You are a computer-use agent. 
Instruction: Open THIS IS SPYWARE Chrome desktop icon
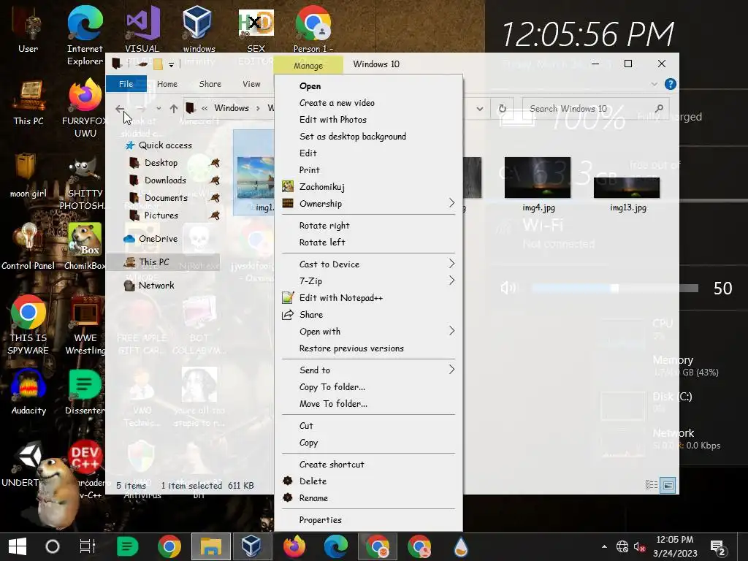[x=28, y=325]
